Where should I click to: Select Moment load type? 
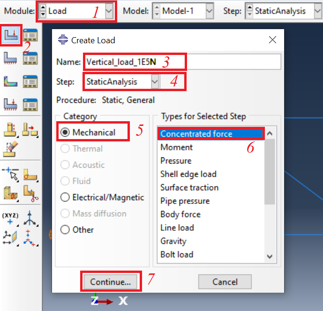211,147
